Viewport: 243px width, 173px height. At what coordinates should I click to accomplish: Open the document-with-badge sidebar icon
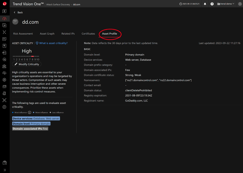pos(5,39)
